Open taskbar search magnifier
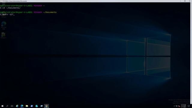This screenshot has width=192, height=108. [x=7, y=106]
